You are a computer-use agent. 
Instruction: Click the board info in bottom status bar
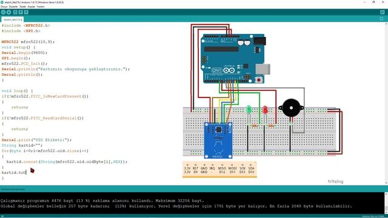tap(373, 216)
